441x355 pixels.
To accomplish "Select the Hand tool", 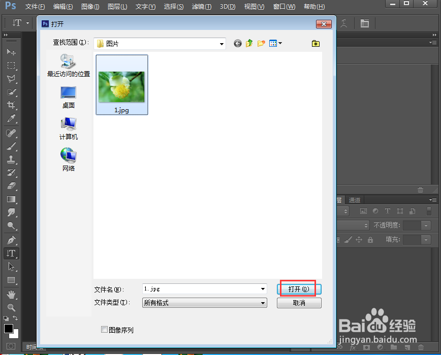I will pyautogui.click(x=11, y=295).
